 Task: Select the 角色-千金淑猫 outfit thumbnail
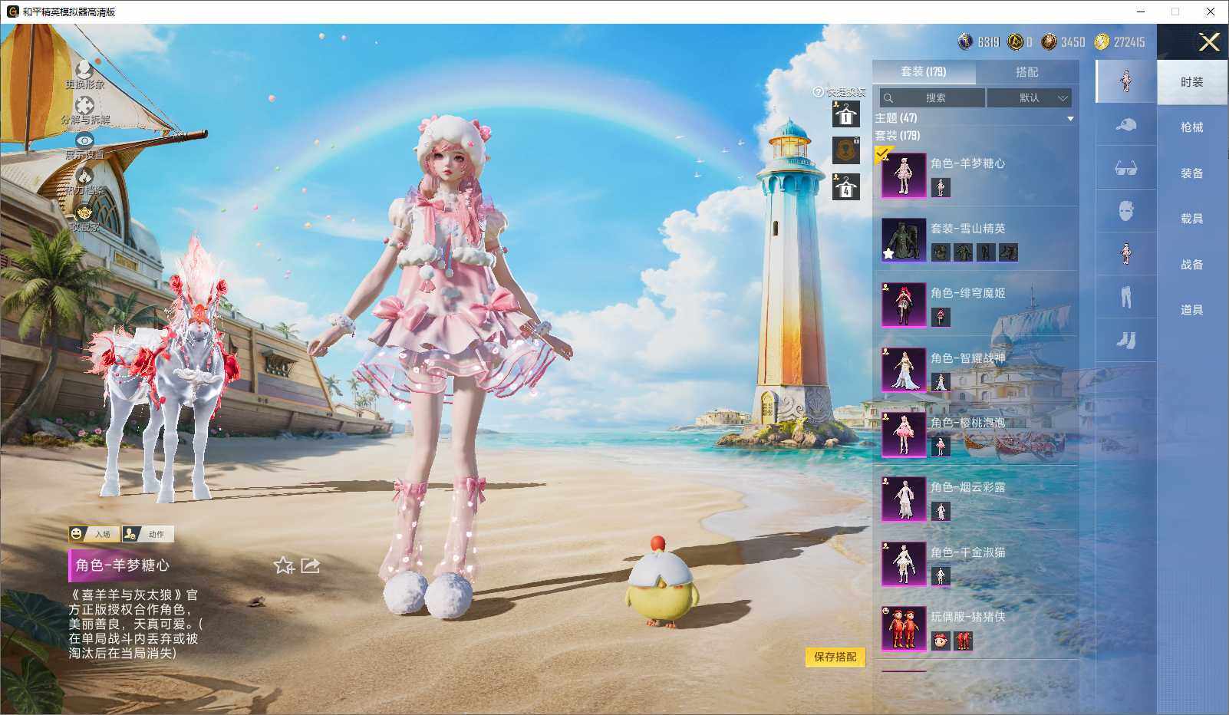[x=904, y=563]
